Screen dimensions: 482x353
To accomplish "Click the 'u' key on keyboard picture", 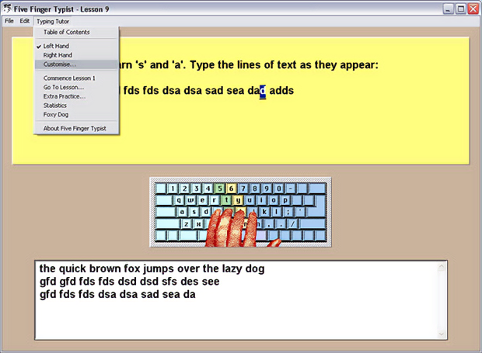I will click(x=250, y=200).
